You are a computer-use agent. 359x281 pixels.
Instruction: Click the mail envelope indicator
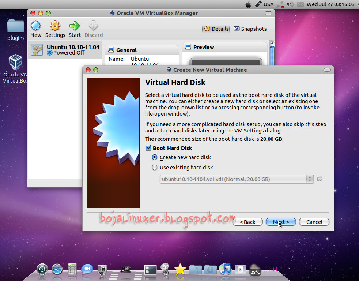point(301,4)
